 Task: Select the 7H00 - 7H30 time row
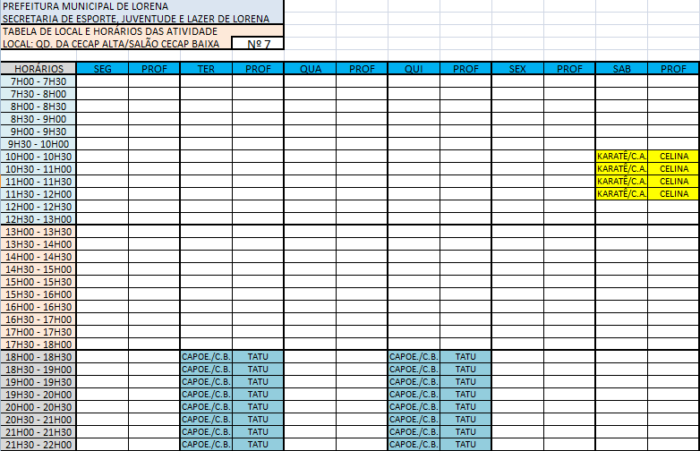coord(38,81)
